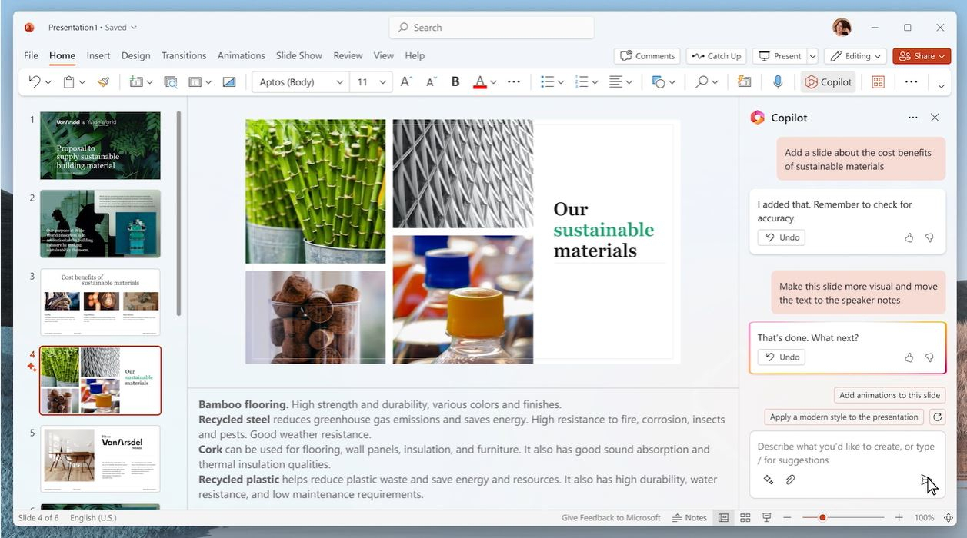Switch to the Animations tab
The height and width of the screenshot is (538, 967).
point(241,56)
